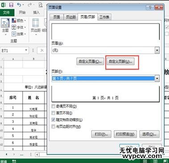Uncheck the 随文档自动缩放 checkbox
169x163 pixels.
[x=53, y=120]
